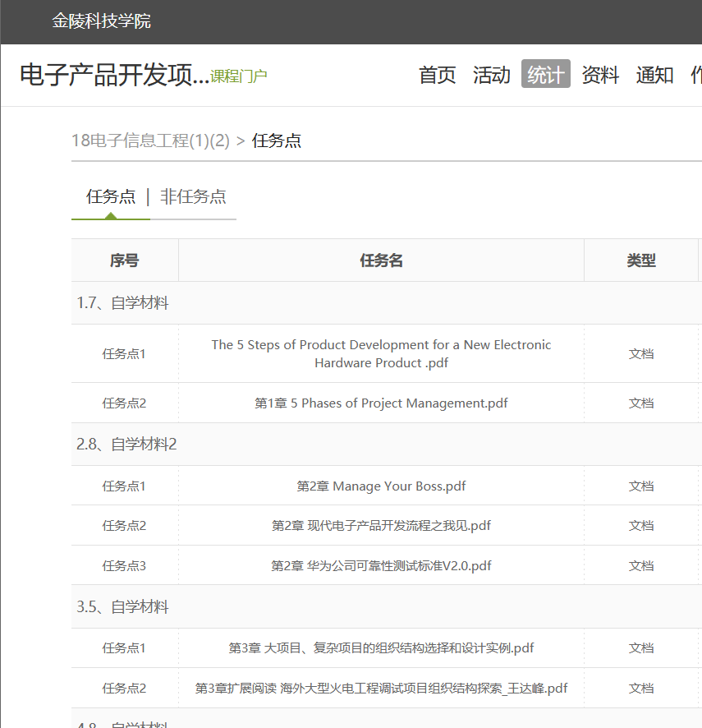
Task: Select the 任务点 tab
Action: coord(111,197)
